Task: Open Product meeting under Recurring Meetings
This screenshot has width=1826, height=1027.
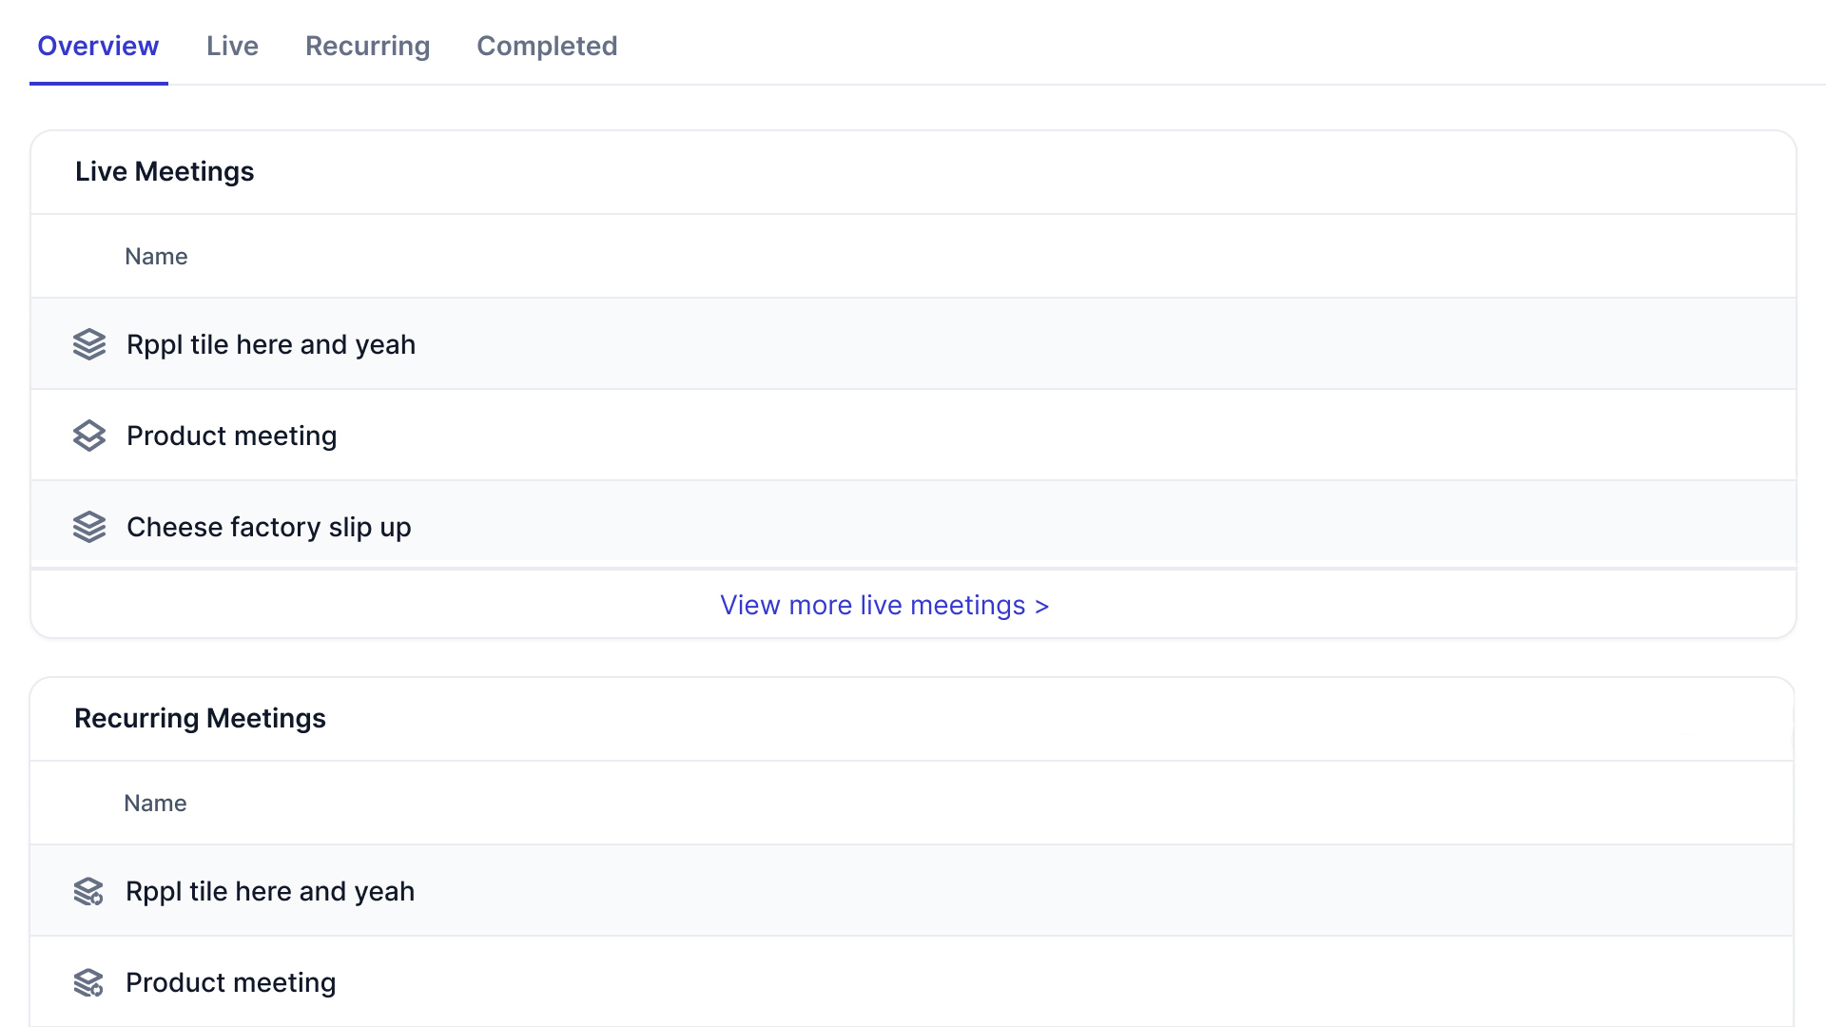Action: coord(230,983)
